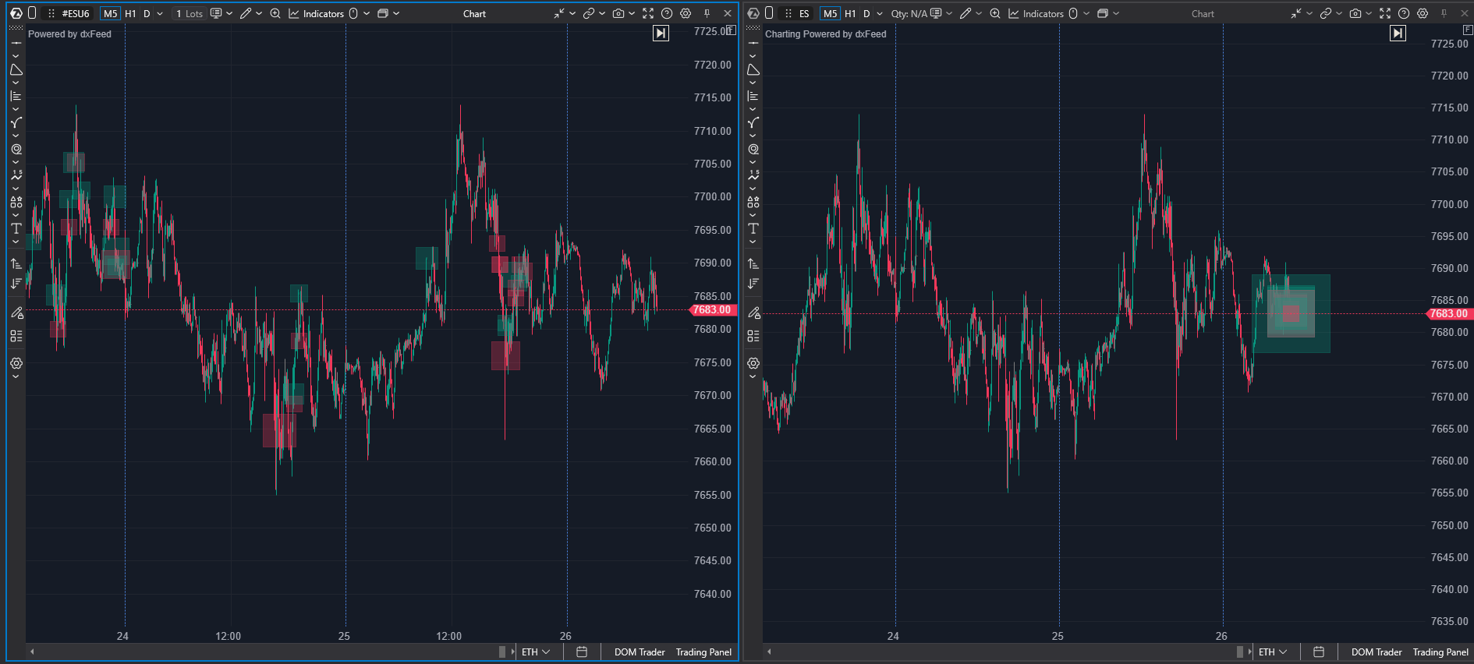Switch #ESU6 chart to M5 timeframe

(x=110, y=13)
